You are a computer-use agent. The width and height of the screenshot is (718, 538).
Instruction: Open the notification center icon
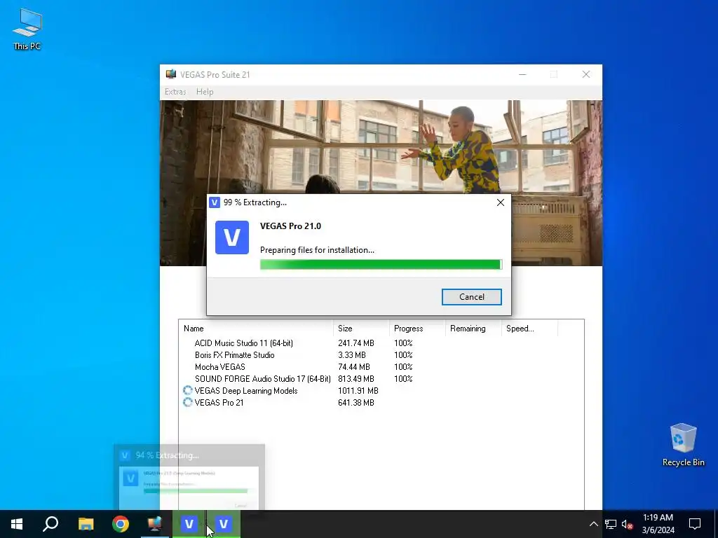click(695, 524)
